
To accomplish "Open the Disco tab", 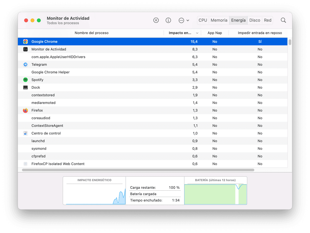I will pos(254,20).
